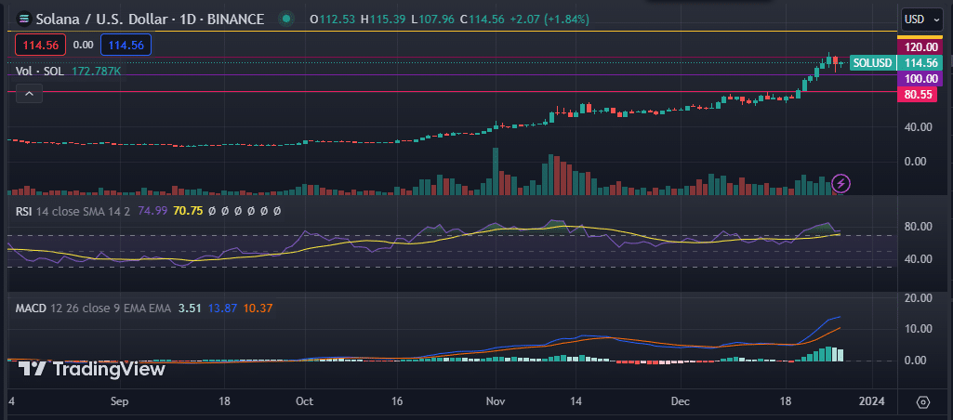Select the Vol · SOL indicator legend

pos(41,71)
